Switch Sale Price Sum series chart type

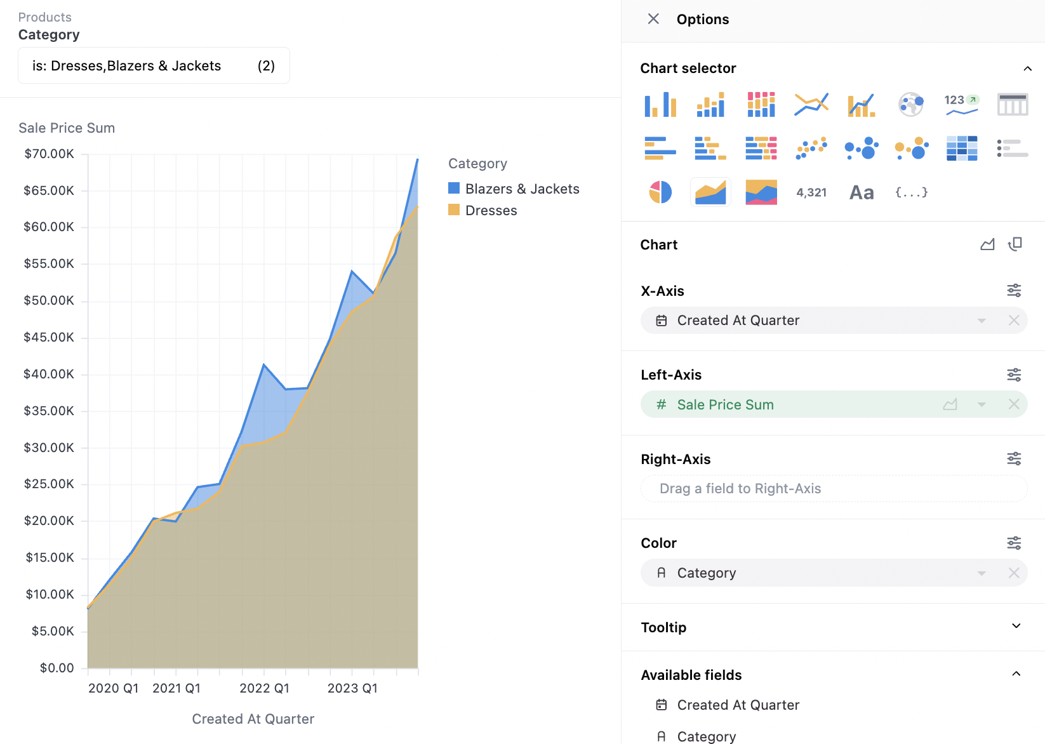tap(950, 404)
